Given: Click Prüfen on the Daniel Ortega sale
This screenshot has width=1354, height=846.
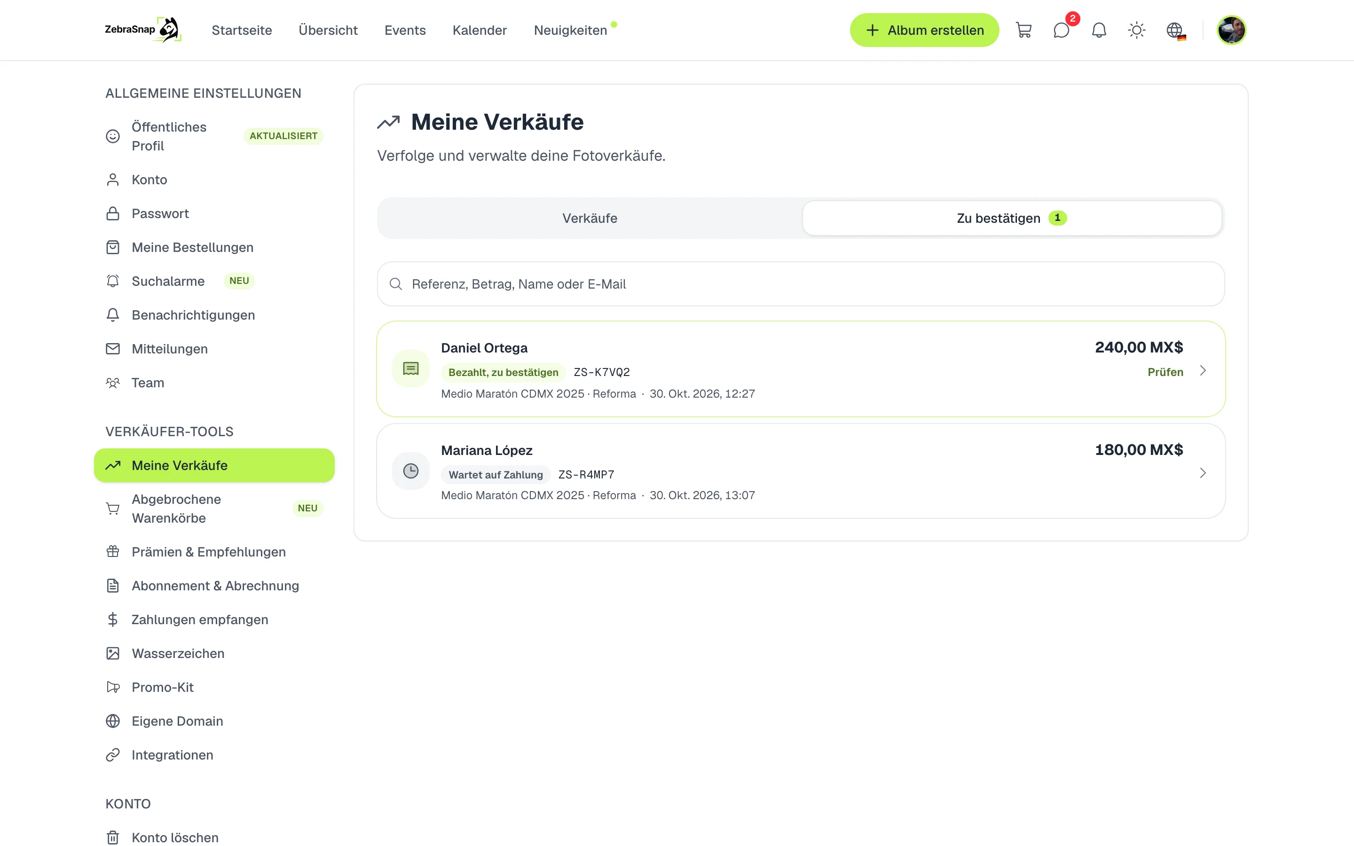Looking at the screenshot, I should tap(1165, 372).
